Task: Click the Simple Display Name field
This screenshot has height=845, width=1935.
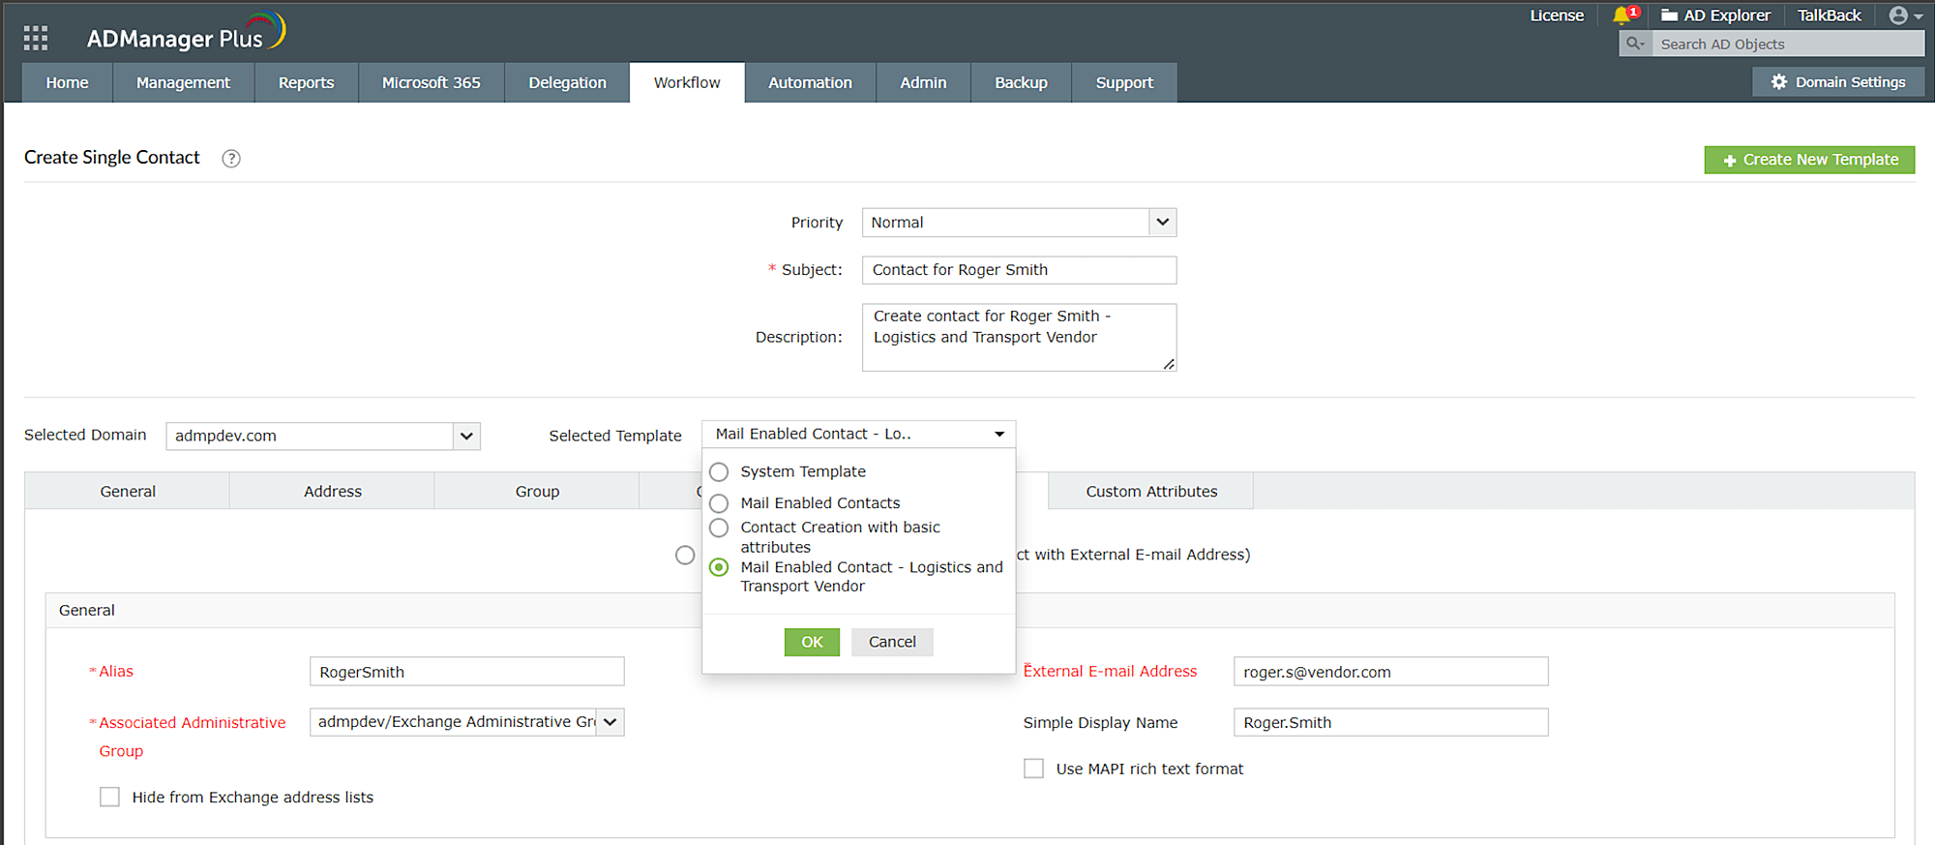Action: 1390,723
